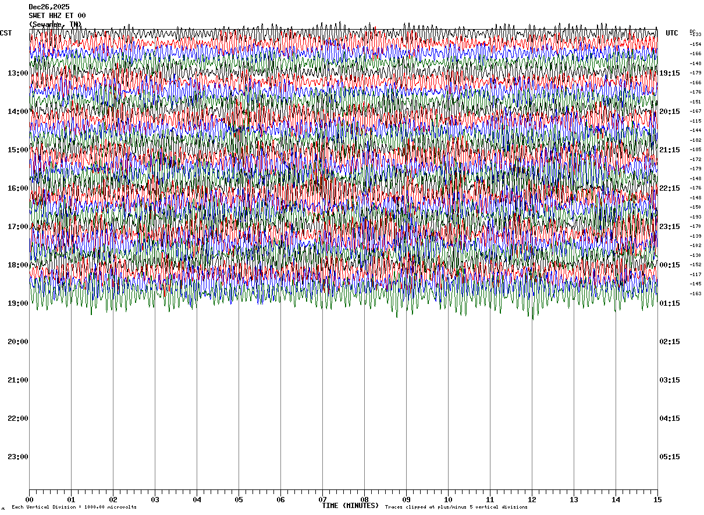Click minute tick label 03

click(155, 500)
